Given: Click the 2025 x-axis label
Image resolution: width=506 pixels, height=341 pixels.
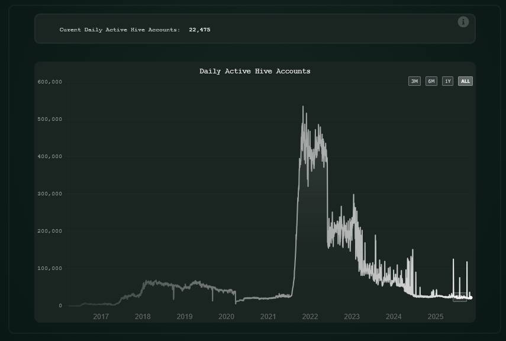Looking at the screenshot, I should [x=436, y=317].
